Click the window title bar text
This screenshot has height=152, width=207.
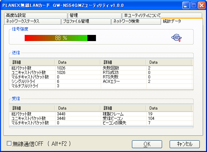pos(63,5)
